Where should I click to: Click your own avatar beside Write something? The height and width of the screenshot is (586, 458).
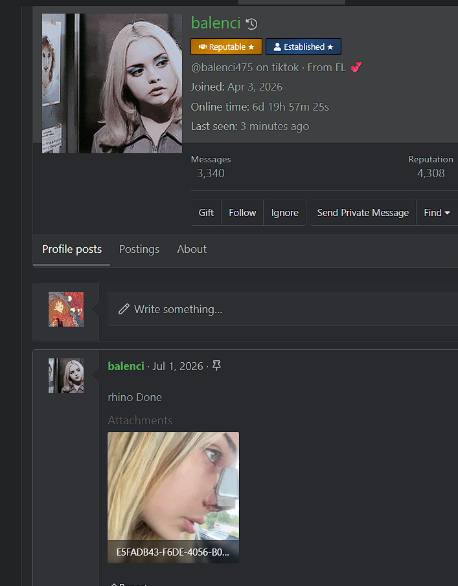point(66,309)
